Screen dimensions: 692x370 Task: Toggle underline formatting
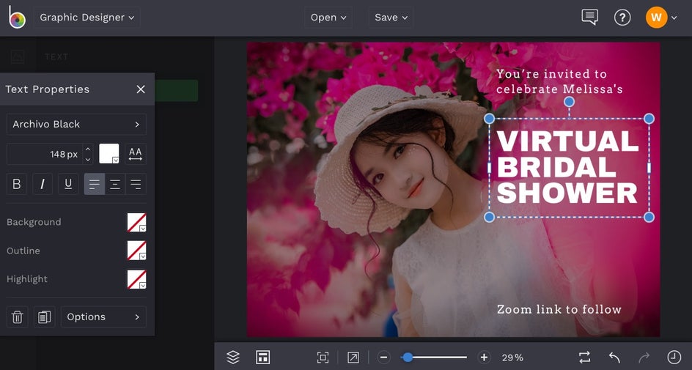pyautogui.click(x=68, y=184)
